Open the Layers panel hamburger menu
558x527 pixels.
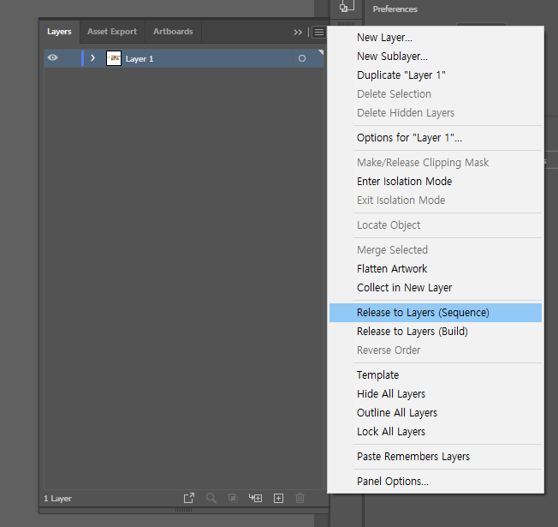[319, 33]
